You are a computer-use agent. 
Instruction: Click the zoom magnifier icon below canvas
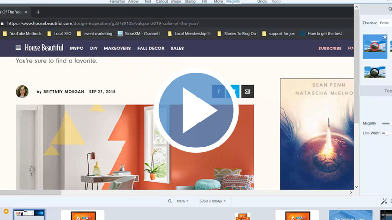pos(170,201)
